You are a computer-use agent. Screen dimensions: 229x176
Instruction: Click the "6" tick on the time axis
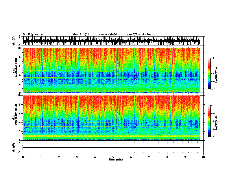[131, 157]
